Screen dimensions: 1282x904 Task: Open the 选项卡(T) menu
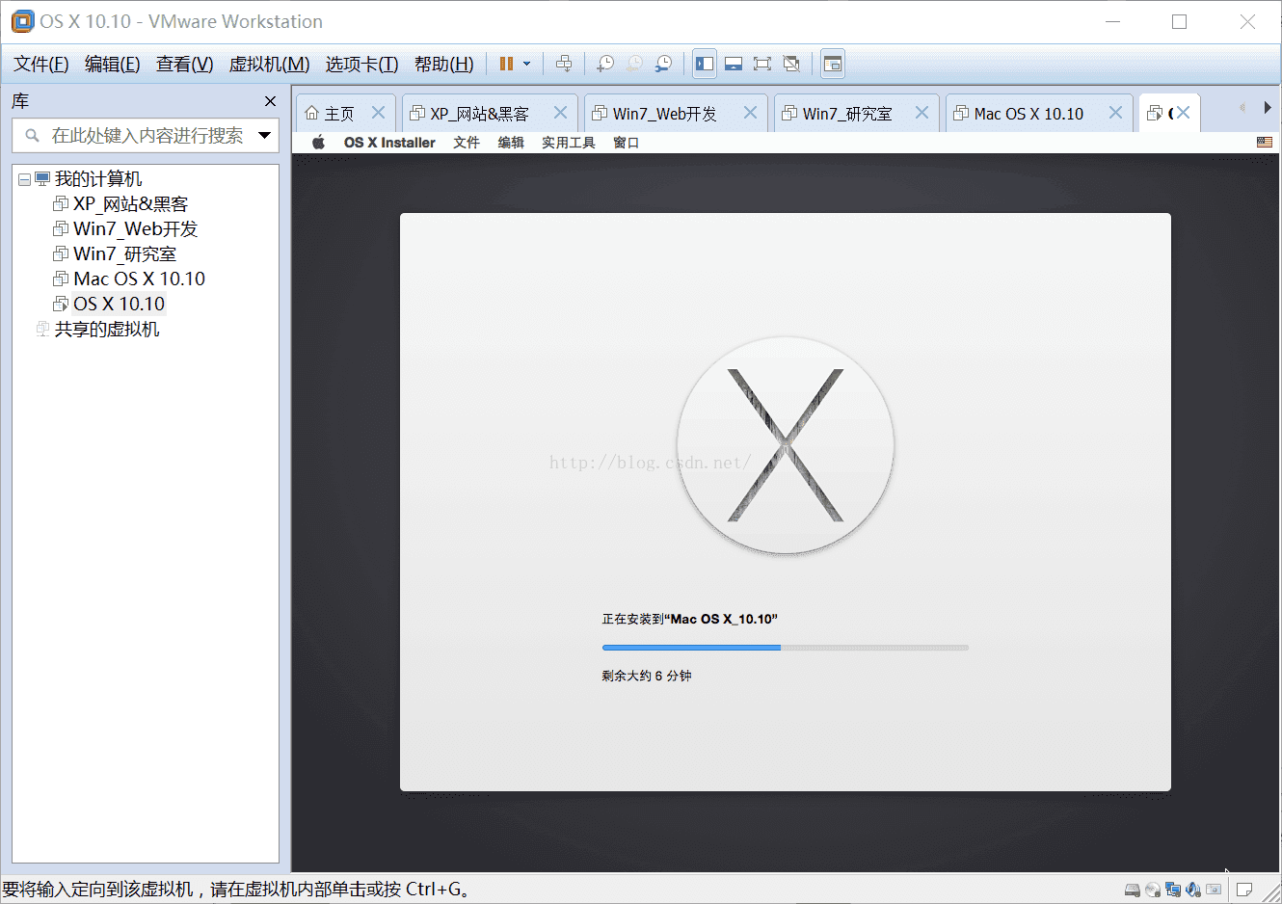[x=361, y=64]
